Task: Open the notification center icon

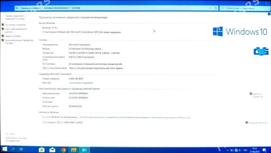Action: [264, 150]
